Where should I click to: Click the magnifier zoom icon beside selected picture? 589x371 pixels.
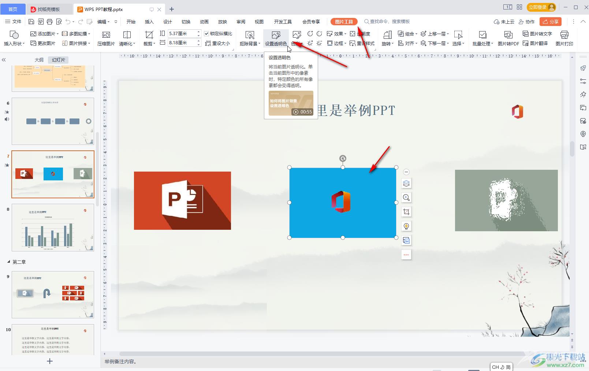click(x=406, y=198)
